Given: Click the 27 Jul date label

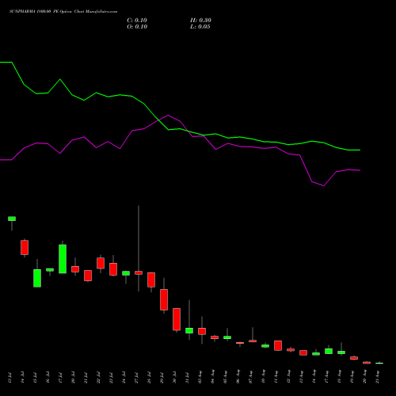Looking at the screenshot, I should pos(136,378).
